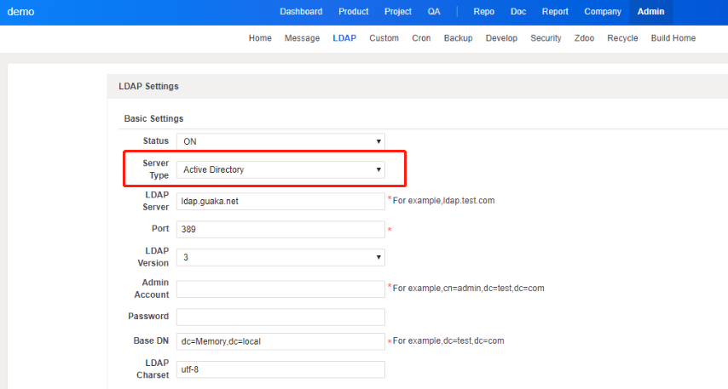
Task: Switch to the QA section
Action: tap(434, 12)
